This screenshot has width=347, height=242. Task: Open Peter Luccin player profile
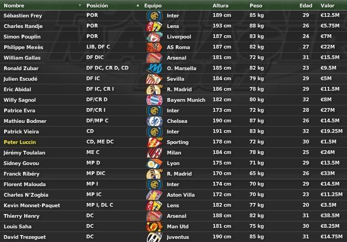tap(19, 142)
